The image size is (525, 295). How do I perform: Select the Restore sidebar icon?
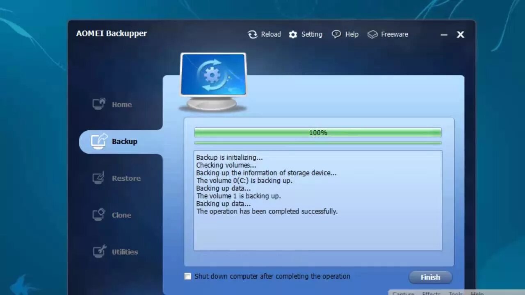(x=99, y=178)
